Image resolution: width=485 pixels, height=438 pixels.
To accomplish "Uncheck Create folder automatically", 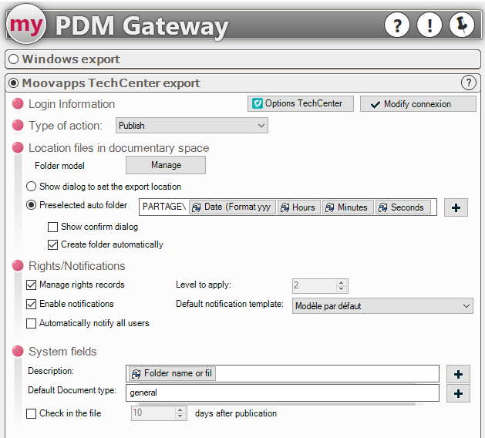I will [x=53, y=245].
